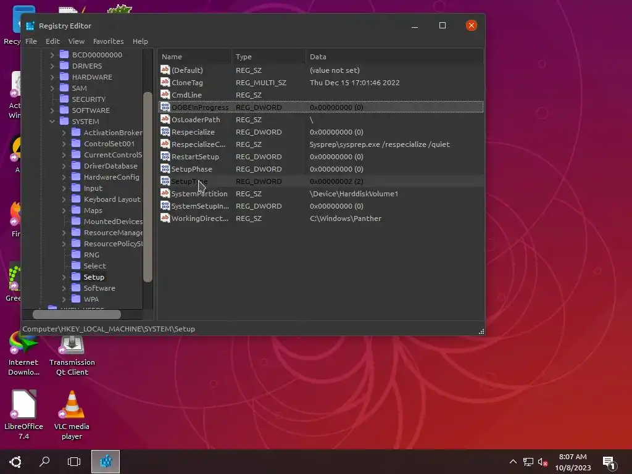632x474 pixels.
Task: Click the SetupPhase DWORD icon
Action: coord(165,169)
